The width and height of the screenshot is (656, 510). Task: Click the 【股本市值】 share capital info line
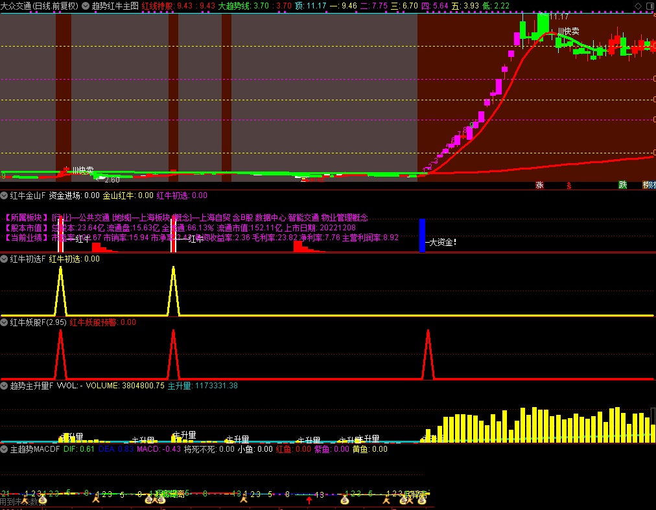click(180, 228)
